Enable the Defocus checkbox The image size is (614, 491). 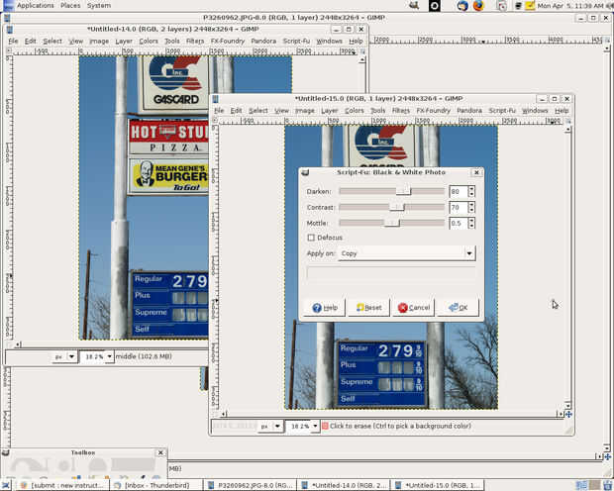[x=311, y=238]
